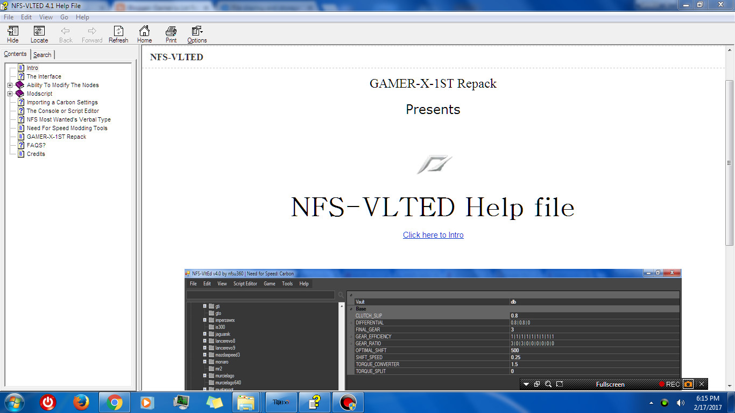Go to the help Home page
735x413 pixels.
click(144, 34)
